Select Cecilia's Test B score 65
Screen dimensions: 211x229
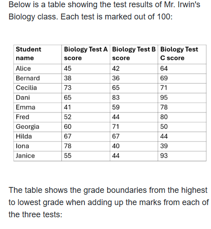click(x=134, y=88)
